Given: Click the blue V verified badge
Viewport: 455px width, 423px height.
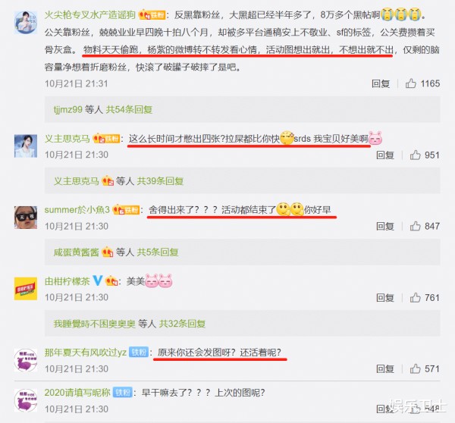Looking at the screenshot, I should click(x=98, y=280).
